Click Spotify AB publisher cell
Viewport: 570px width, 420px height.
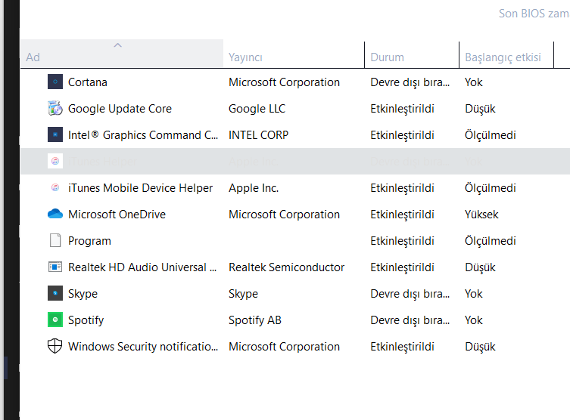pyautogui.click(x=255, y=320)
